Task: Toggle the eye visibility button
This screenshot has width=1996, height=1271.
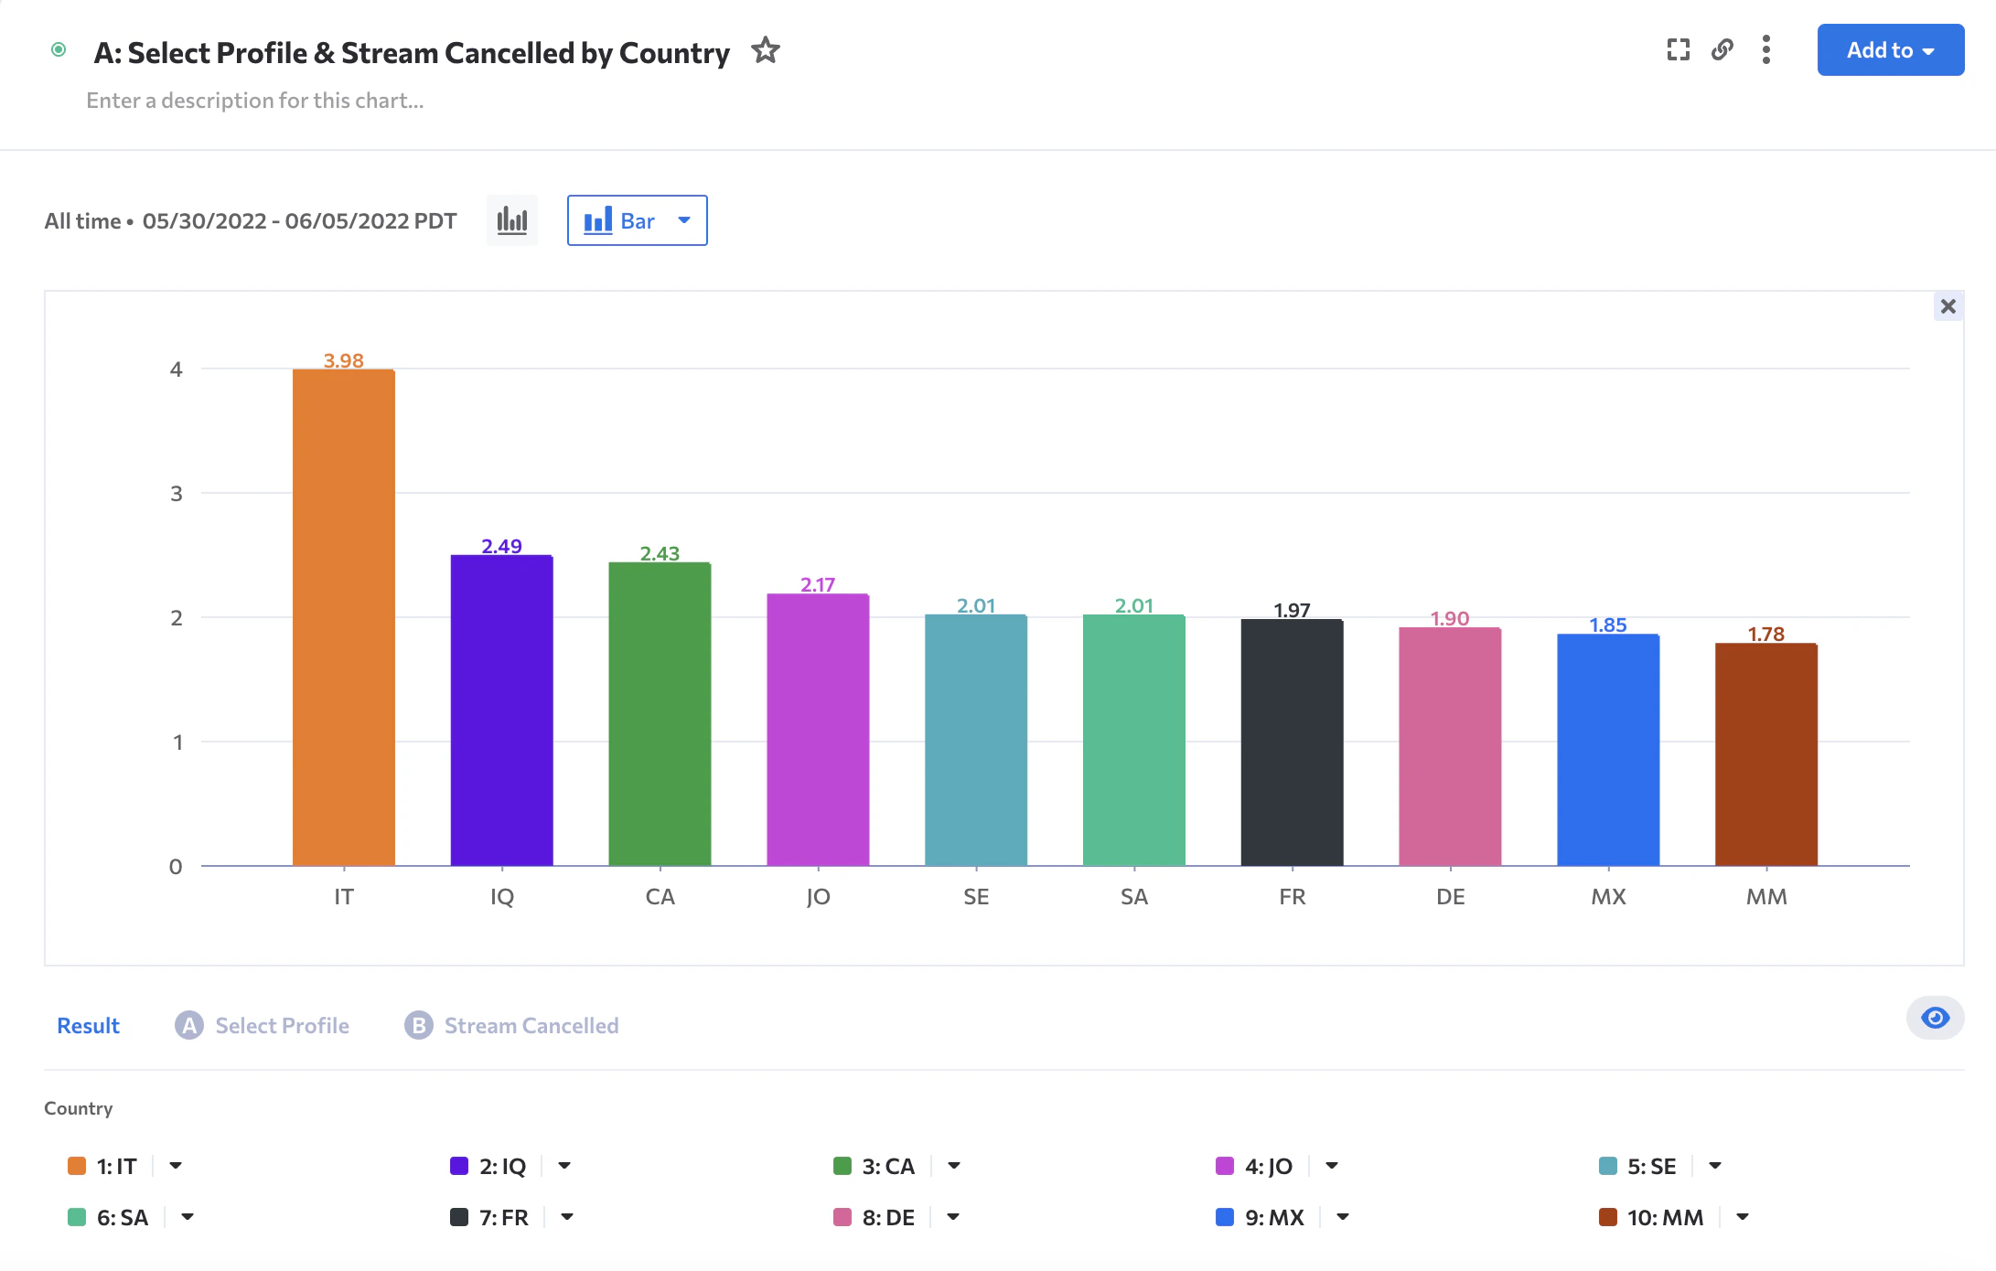Action: [x=1935, y=1018]
